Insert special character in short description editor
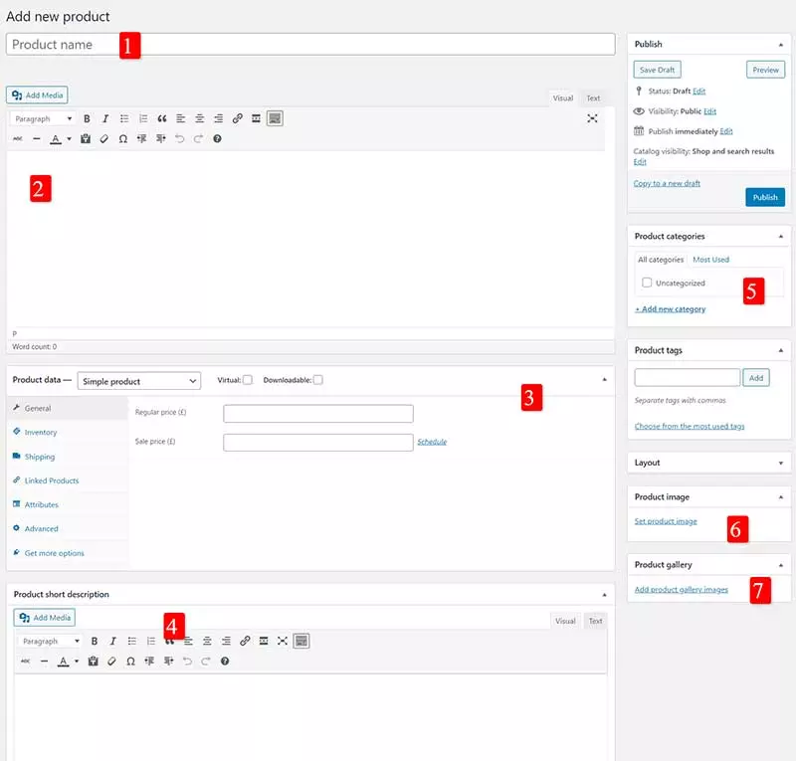 (130, 661)
